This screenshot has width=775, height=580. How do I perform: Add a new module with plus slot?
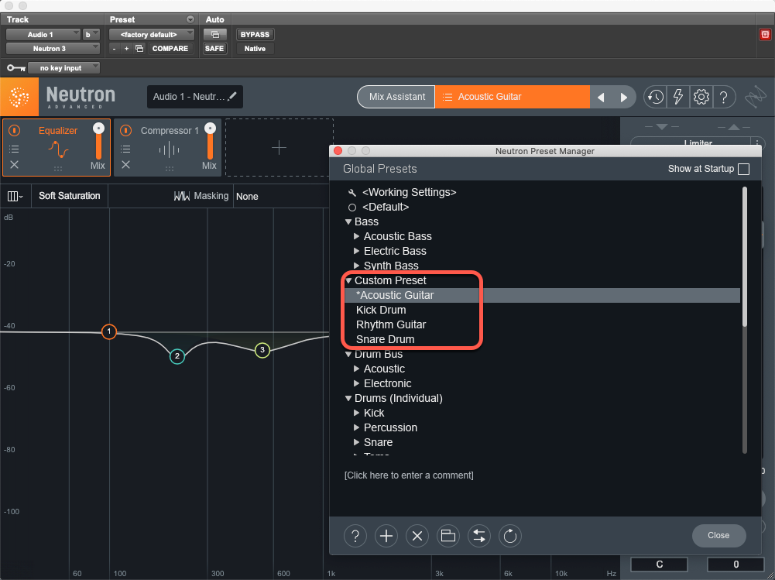click(279, 147)
